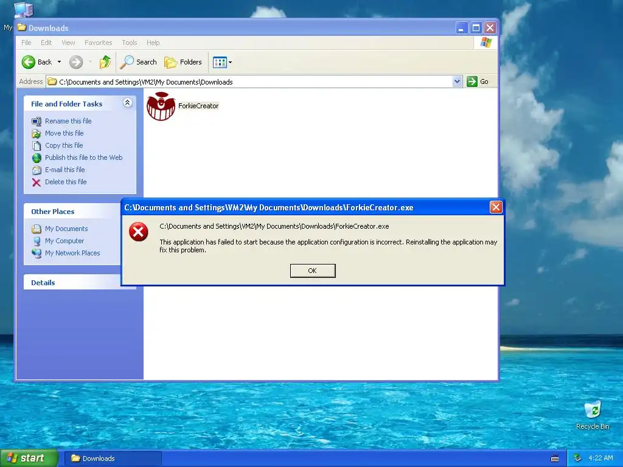This screenshot has width=623, height=467.
Task: Click the Windows flag logo in menu bar
Action: 486,42
